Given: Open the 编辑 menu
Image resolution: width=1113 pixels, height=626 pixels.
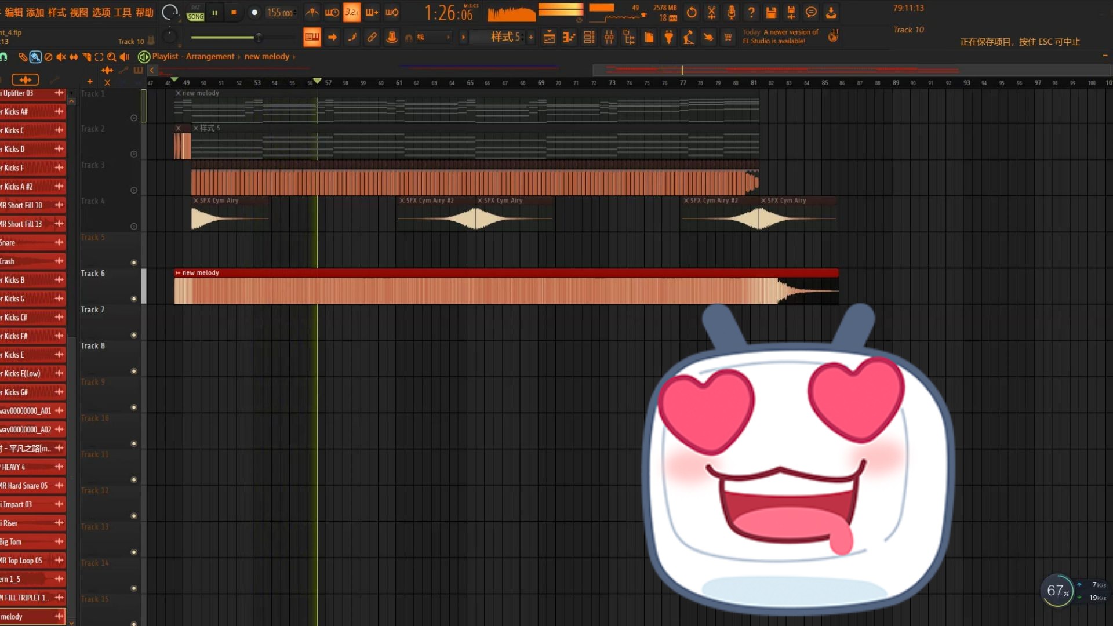Looking at the screenshot, I should tap(14, 13).
